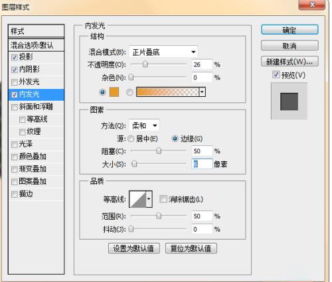The image size is (332, 282).
Task: Enable the 纹理 texture checkbox
Action: pos(22,132)
